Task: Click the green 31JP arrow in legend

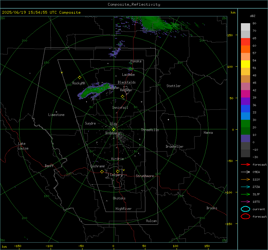Action: pos(245,194)
